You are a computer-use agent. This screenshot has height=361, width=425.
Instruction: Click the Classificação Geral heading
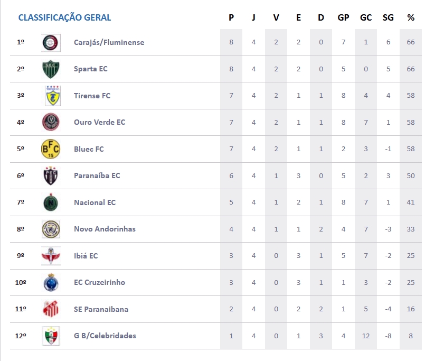(64, 17)
